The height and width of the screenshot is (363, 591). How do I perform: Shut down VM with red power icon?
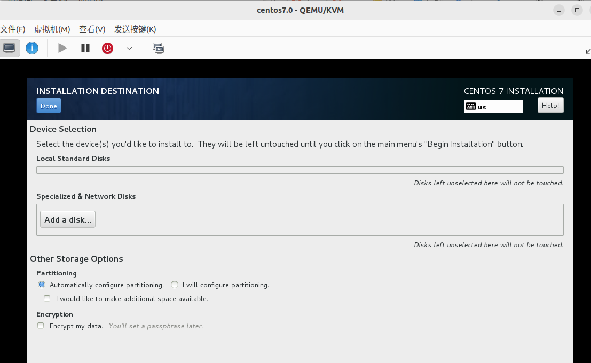[x=107, y=48]
